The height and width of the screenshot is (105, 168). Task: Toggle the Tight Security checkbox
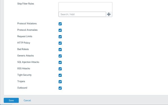pyautogui.click(x=60, y=75)
